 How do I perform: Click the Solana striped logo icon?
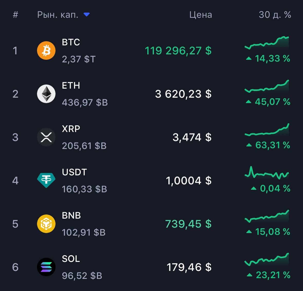tap(46, 267)
